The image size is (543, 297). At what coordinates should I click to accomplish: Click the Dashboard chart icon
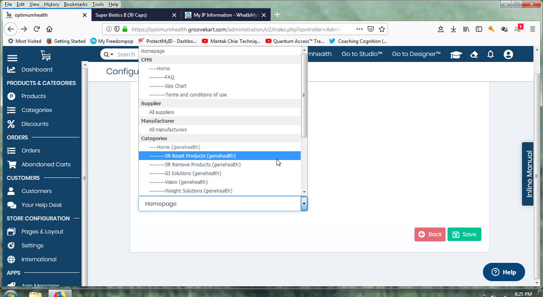click(x=11, y=69)
